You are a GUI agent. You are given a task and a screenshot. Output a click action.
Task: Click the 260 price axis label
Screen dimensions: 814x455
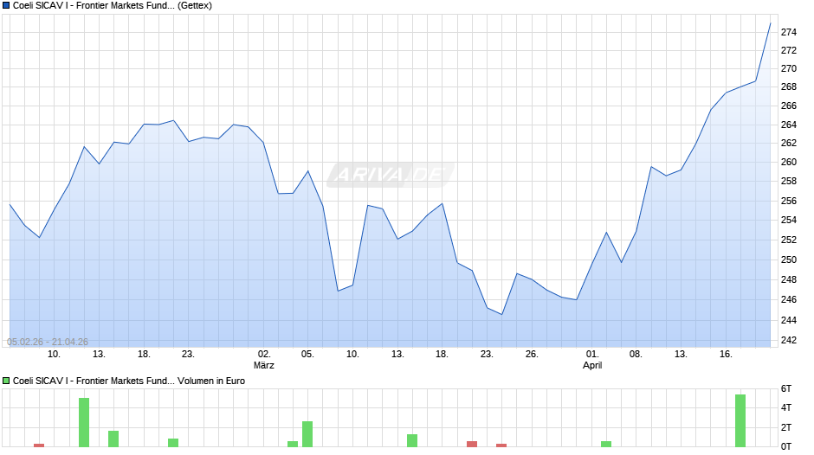coord(789,162)
